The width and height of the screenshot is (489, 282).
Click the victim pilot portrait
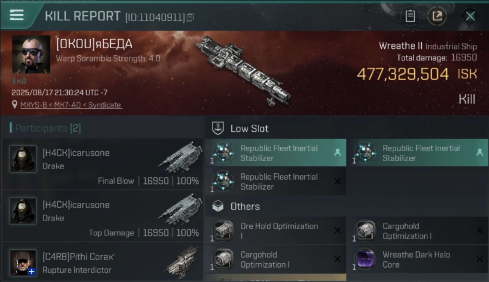[x=31, y=55]
